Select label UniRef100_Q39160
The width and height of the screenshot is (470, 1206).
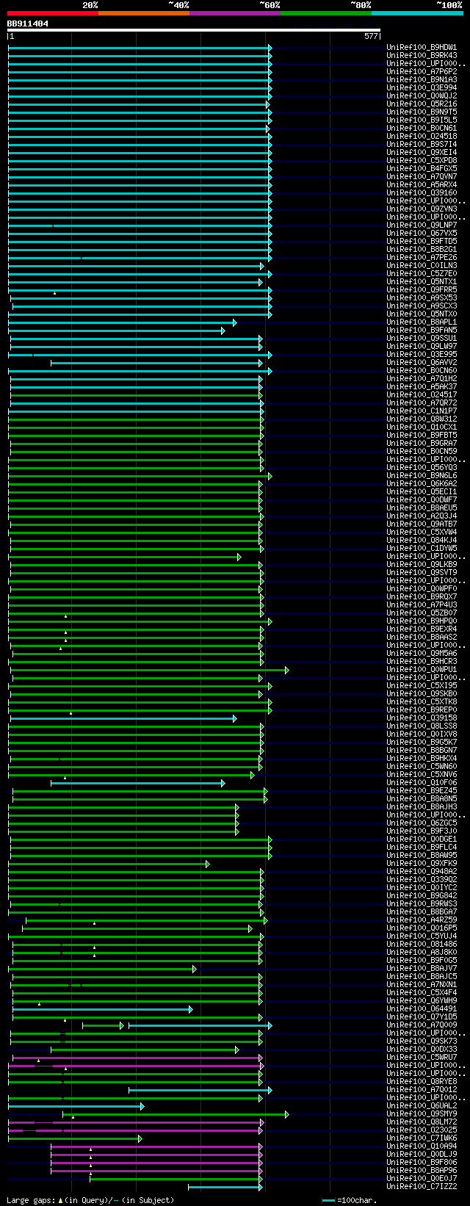coord(422,193)
